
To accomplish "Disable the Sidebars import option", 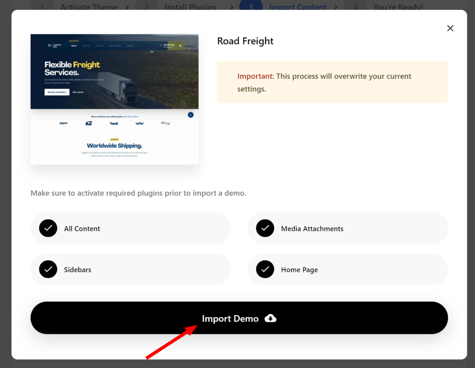I will (48, 269).
